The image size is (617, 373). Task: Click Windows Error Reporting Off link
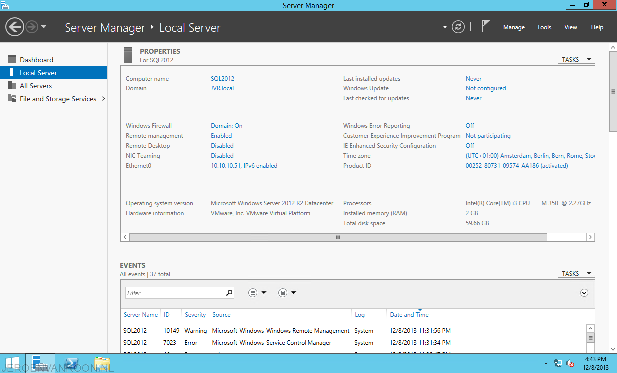pyautogui.click(x=470, y=126)
